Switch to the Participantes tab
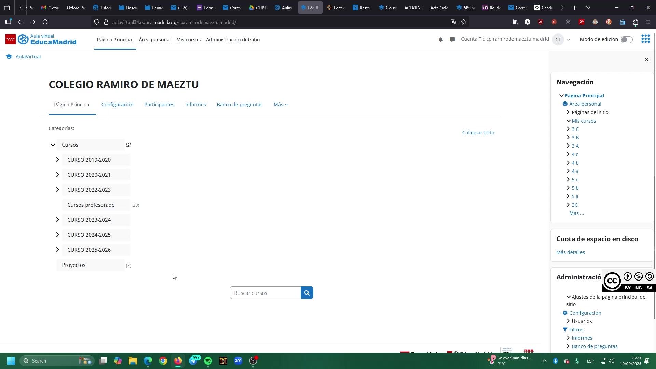Screen dimensions: 656x369 tap(159, 105)
